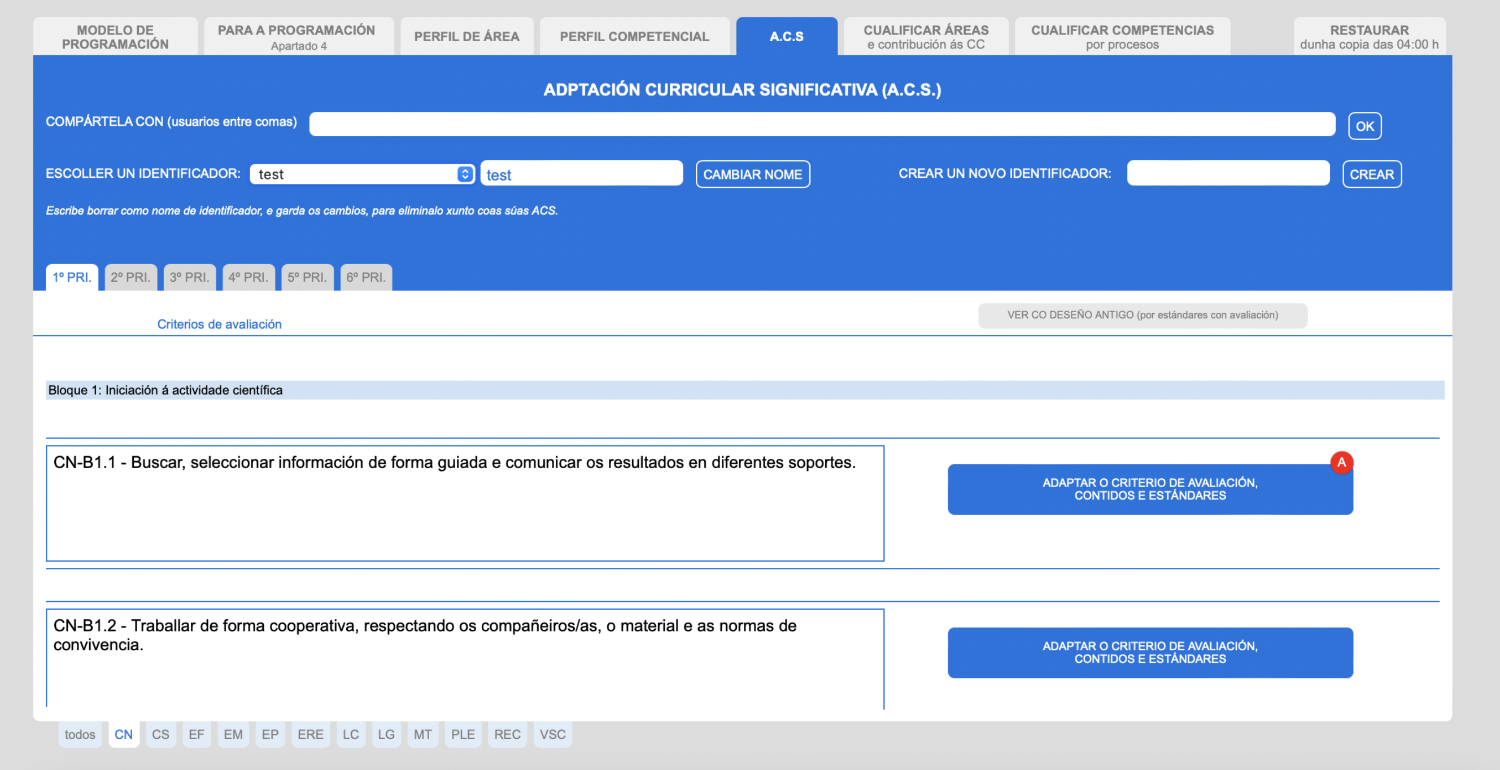The image size is (1500, 770).
Task: Focus the new identifier input field
Action: point(1228,173)
